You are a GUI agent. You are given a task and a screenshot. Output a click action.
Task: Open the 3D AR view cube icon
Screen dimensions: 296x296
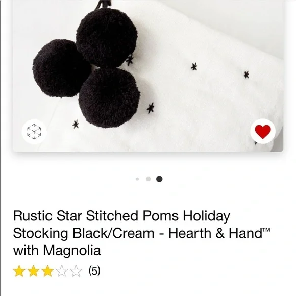click(34, 132)
